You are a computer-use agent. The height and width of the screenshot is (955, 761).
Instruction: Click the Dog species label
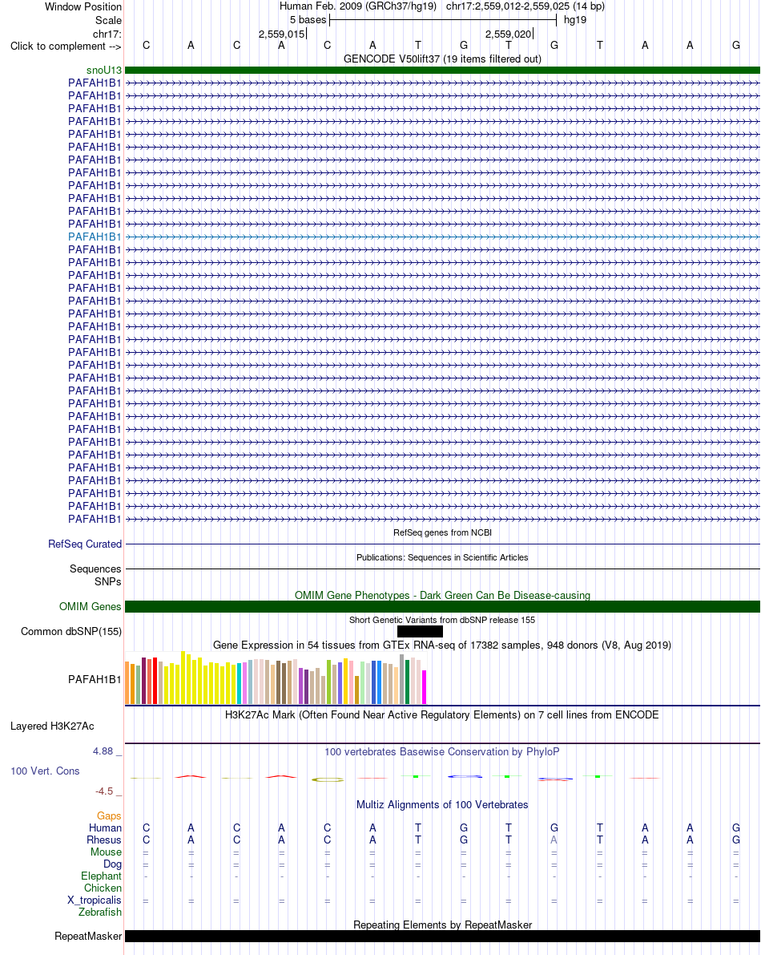tap(112, 864)
